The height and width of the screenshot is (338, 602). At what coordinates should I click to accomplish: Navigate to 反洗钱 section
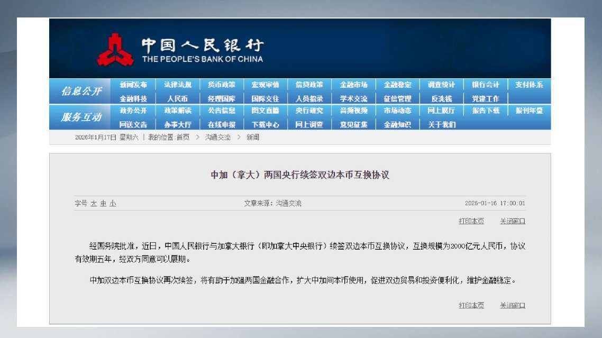coord(441,99)
